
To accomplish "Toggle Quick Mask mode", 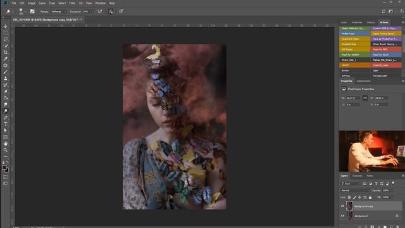I will point(6,177).
